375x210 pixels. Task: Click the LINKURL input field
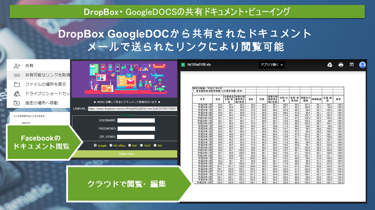pyautogui.click(x=132, y=108)
